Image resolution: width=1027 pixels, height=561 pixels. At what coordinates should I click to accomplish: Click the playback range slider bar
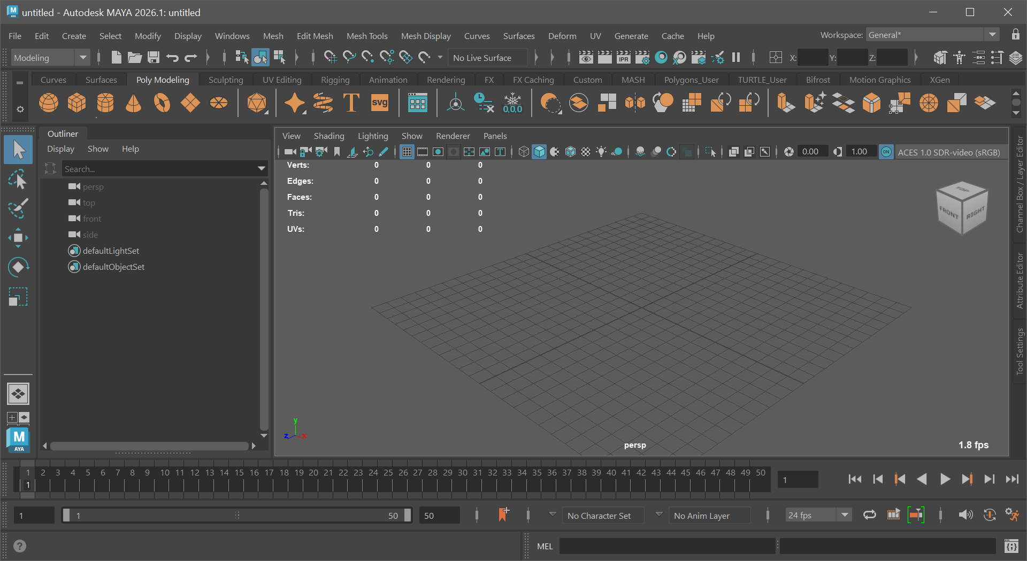pos(236,516)
